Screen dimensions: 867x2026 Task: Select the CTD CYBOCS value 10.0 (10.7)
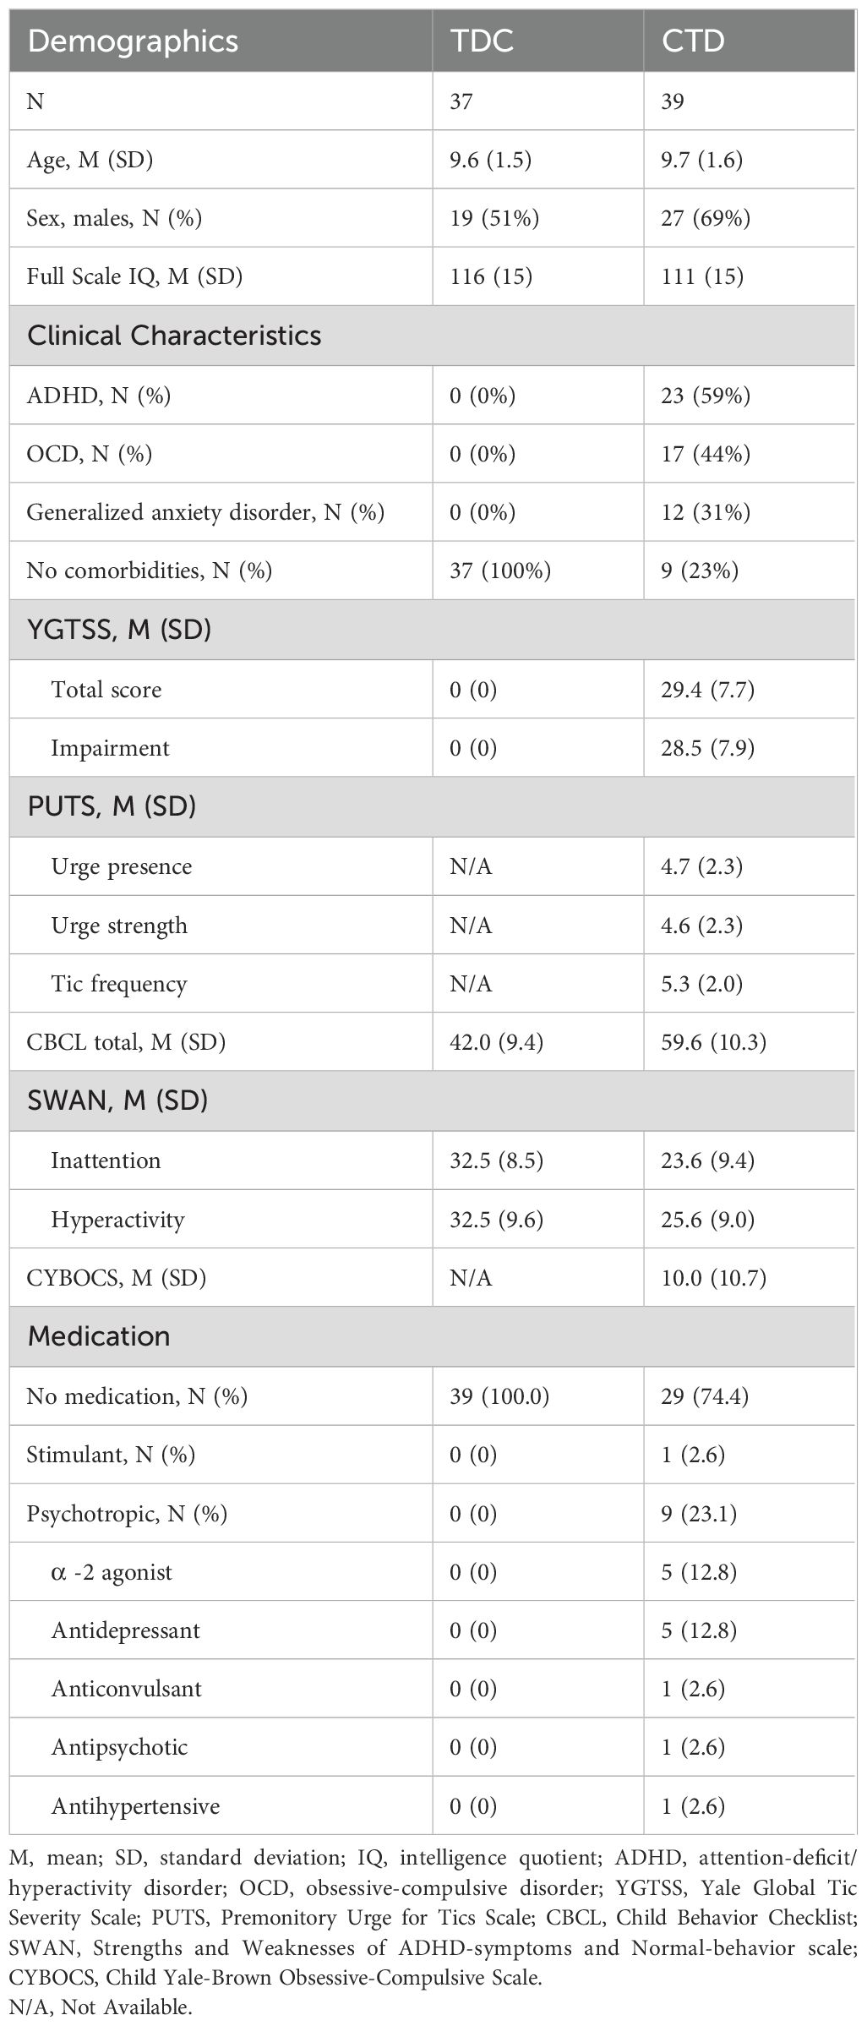(714, 1278)
